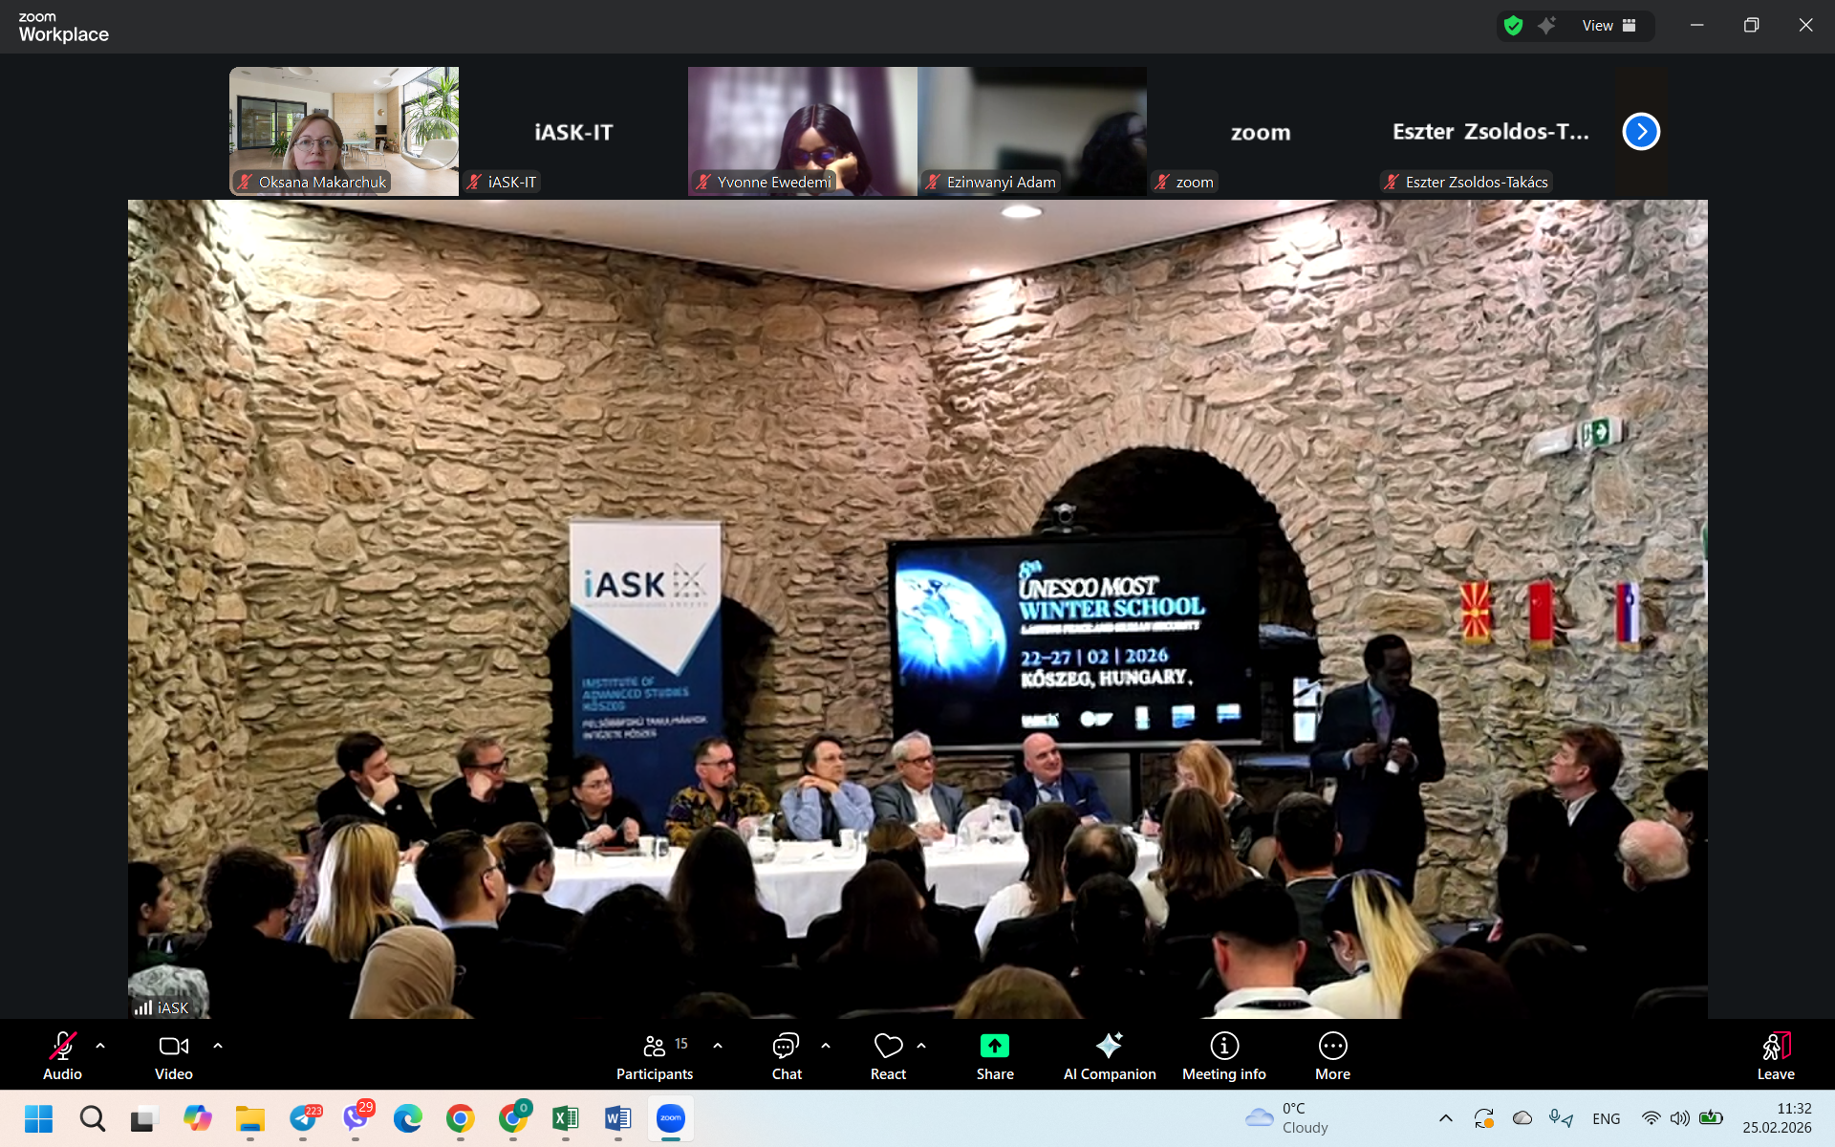Image resolution: width=1835 pixels, height=1147 pixels.
Task: Expand the arrow next to Chat
Action: coord(826,1046)
